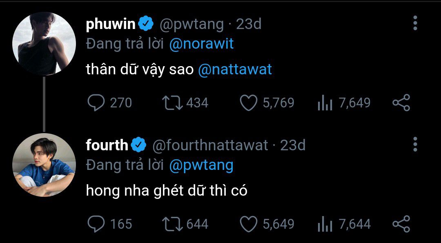The height and width of the screenshot is (243, 441).
Task: Open more options menu on fourth's tweet
Action: pyautogui.click(x=415, y=145)
